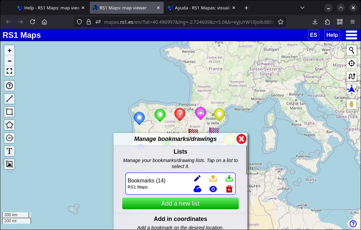Open the browser downloads panel
Screen dimensions: 361x230
315,22
